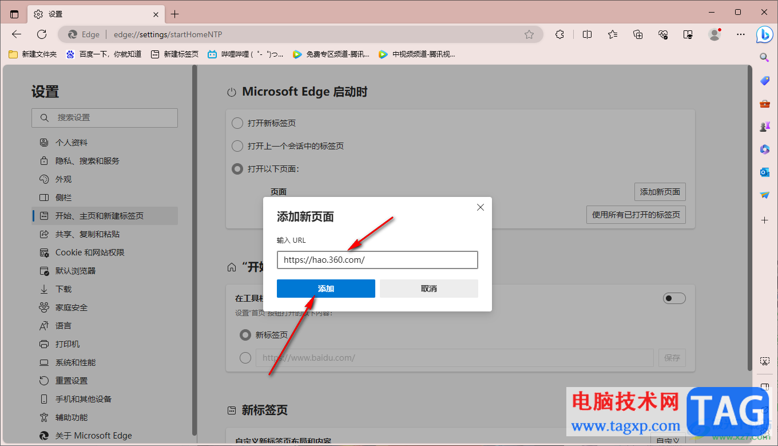Image resolution: width=778 pixels, height=446 pixels.
Task: Open the 哔哩哔哩 bookmark
Action: point(245,54)
